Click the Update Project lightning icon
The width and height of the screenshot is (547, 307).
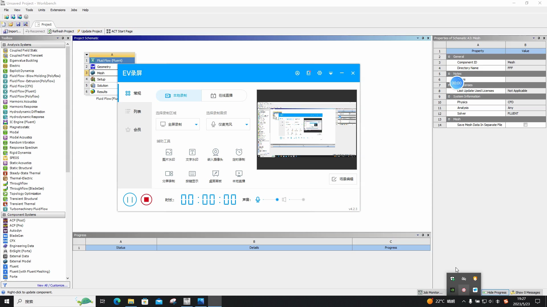(79, 31)
